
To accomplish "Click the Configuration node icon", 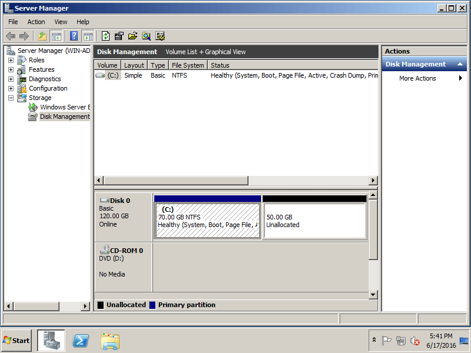I will 22,88.
